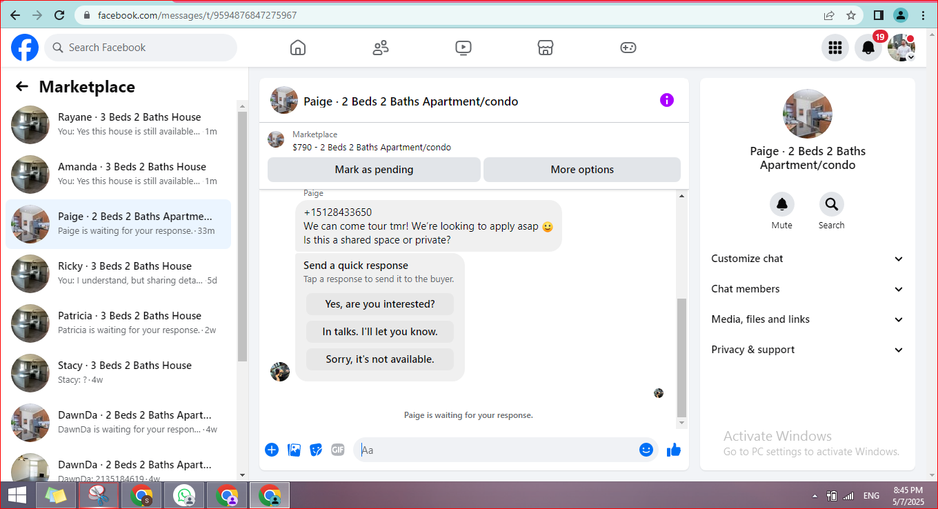
Task: Open Ricky 3 Beds 2 Baths House chat
Action: click(119, 274)
